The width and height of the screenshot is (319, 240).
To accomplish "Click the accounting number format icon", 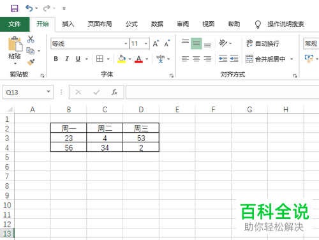I will pos(309,59).
